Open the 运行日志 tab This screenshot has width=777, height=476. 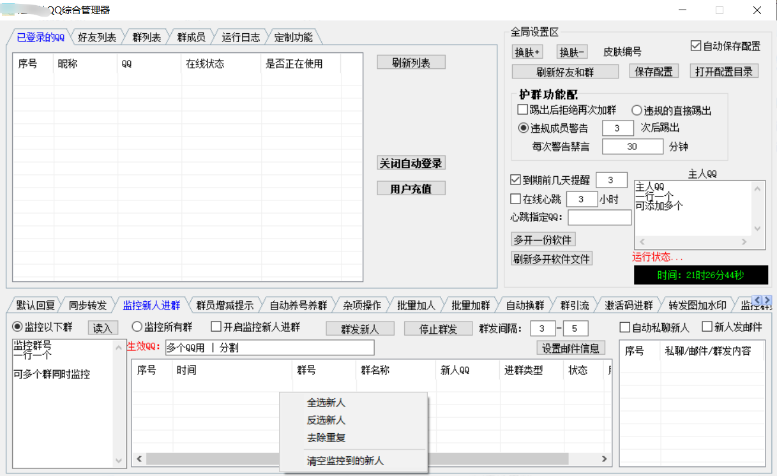pos(240,37)
